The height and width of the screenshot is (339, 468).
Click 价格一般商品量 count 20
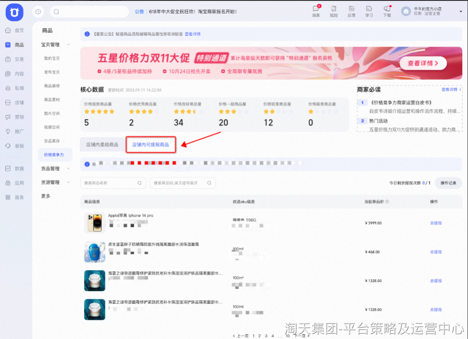coord(223,123)
